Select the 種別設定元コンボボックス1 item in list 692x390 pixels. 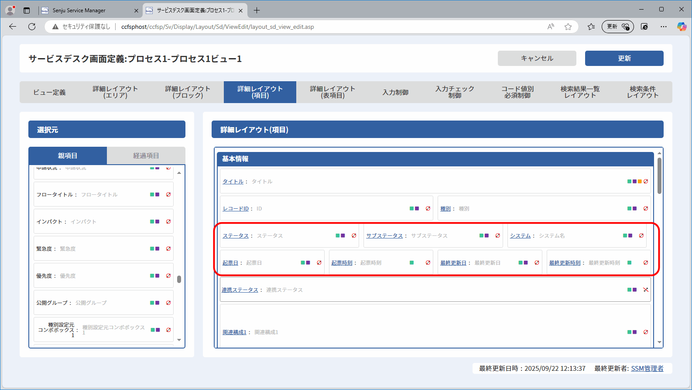103,330
